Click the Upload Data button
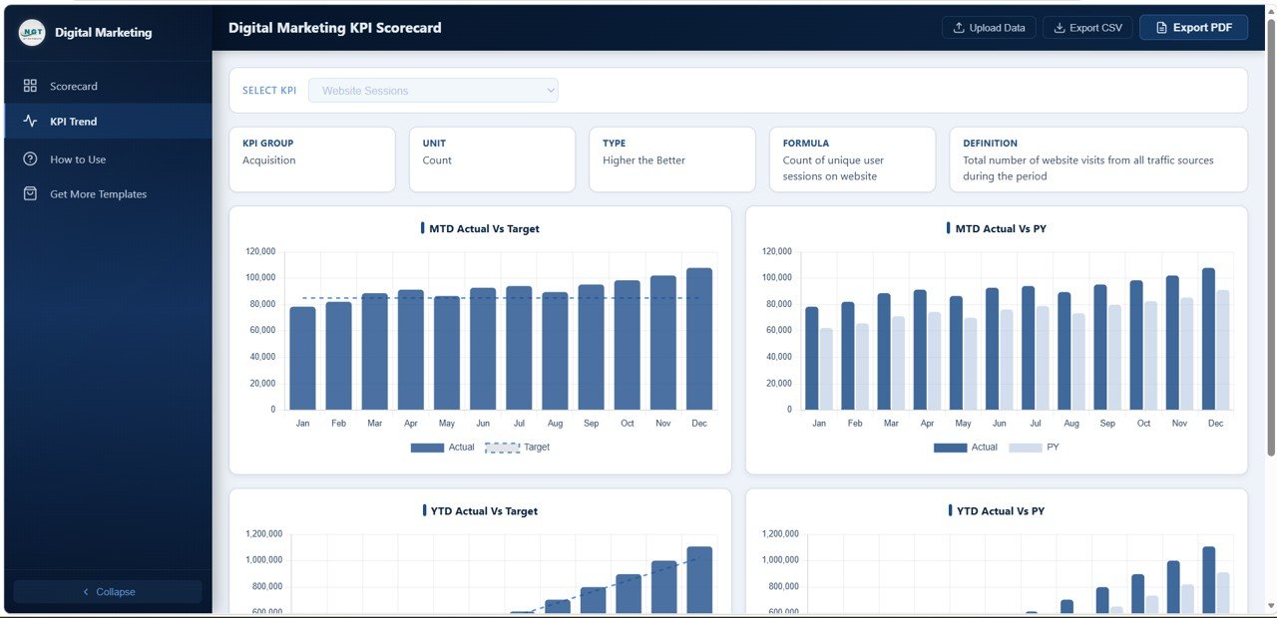 click(989, 27)
